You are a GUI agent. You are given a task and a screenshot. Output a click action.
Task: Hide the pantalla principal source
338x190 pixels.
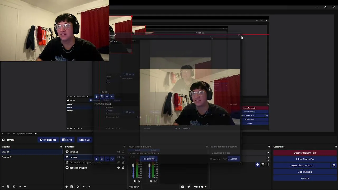(x=119, y=168)
